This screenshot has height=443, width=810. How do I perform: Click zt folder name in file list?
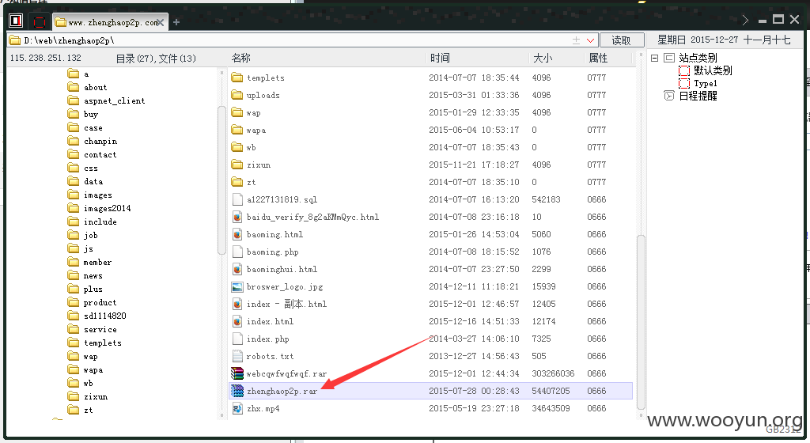(x=251, y=182)
